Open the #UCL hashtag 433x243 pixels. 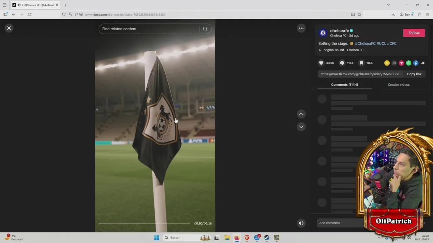point(381,44)
